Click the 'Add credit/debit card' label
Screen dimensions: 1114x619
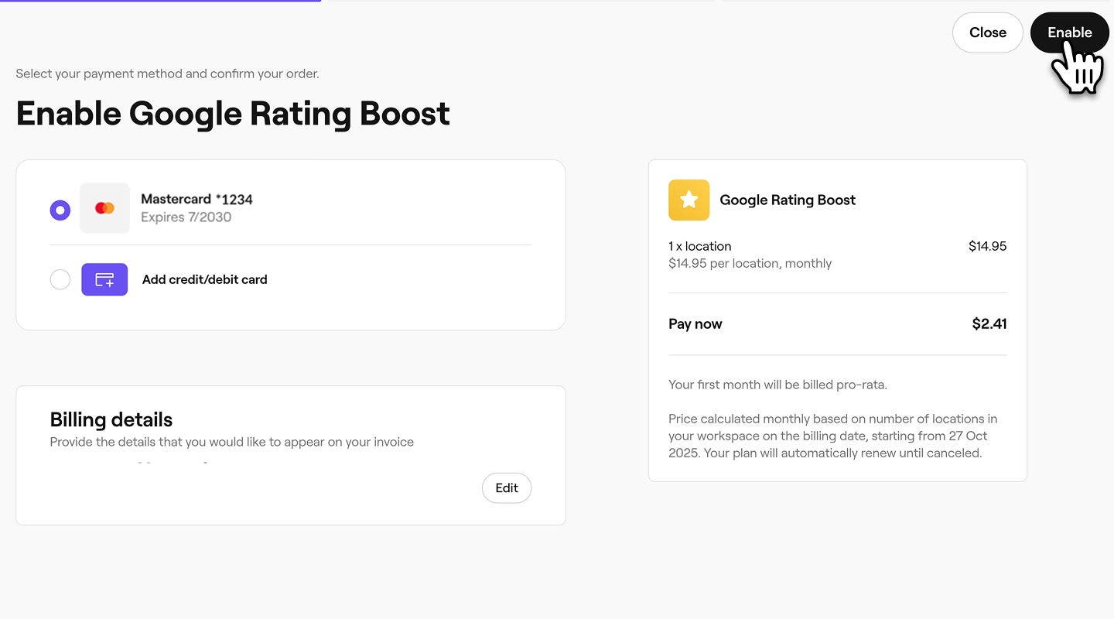click(204, 280)
